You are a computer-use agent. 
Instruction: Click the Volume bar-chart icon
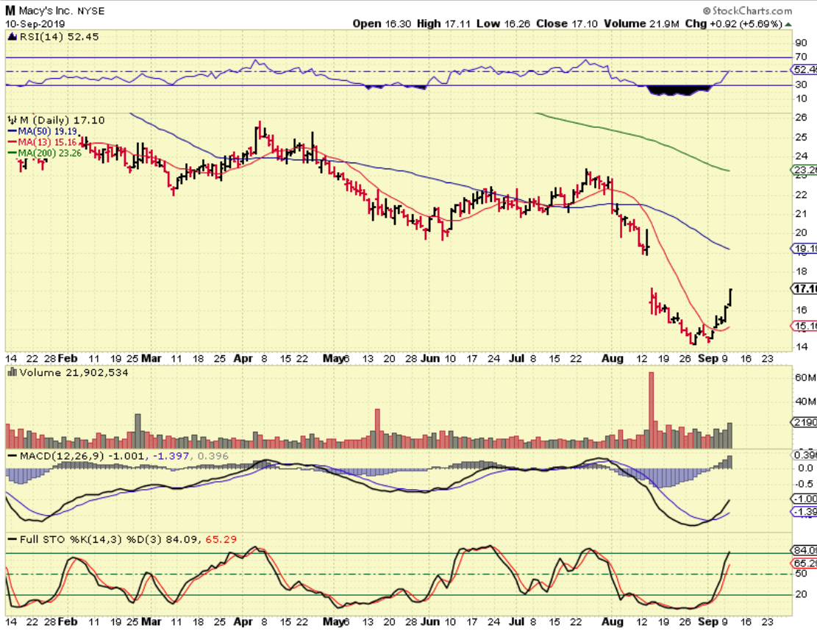click(11, 373)
